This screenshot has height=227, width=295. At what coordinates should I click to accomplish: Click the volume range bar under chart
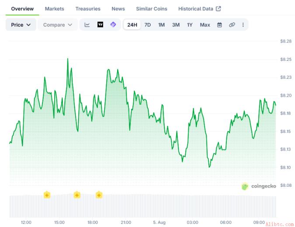[143, 206]
